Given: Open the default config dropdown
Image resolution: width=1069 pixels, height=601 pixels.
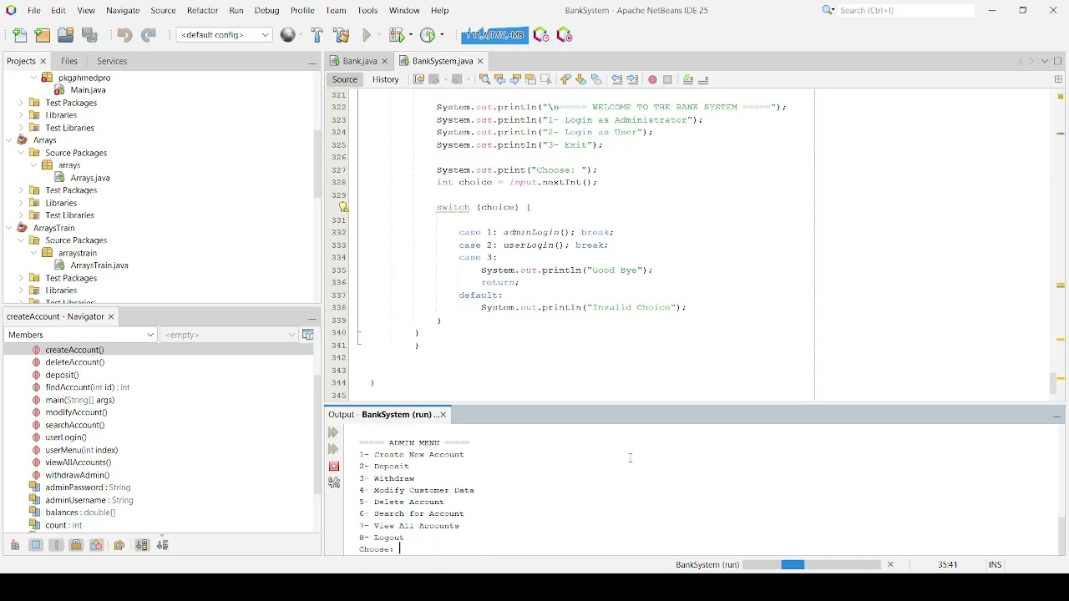Looking at the screenshot, I should (224, 35).
